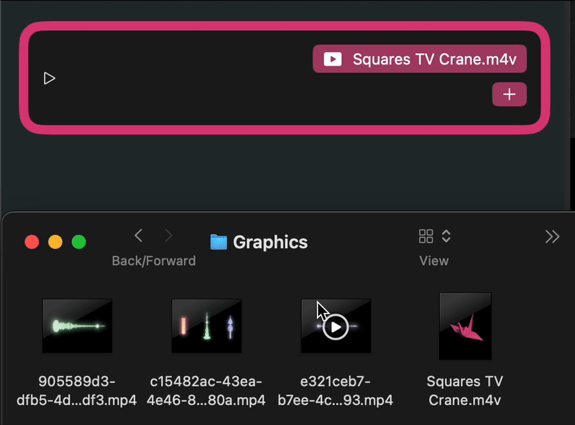Zoom the Finder window with the green button
This screenshot has width=575, height=425.
pyautogui.click(x=79, y=242)
